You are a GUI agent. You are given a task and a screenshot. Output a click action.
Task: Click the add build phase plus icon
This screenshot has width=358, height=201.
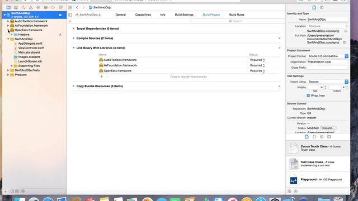(70, 21)
